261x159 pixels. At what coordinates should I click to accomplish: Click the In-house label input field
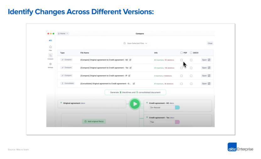coord(162,107)
